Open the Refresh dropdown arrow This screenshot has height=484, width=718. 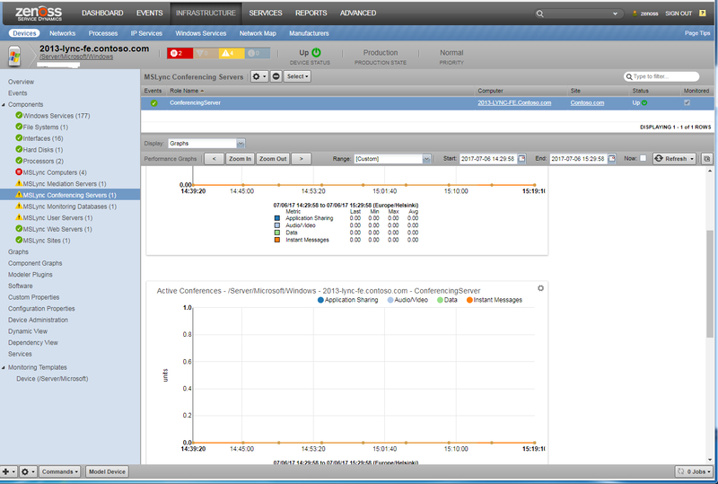pos(692,159)
